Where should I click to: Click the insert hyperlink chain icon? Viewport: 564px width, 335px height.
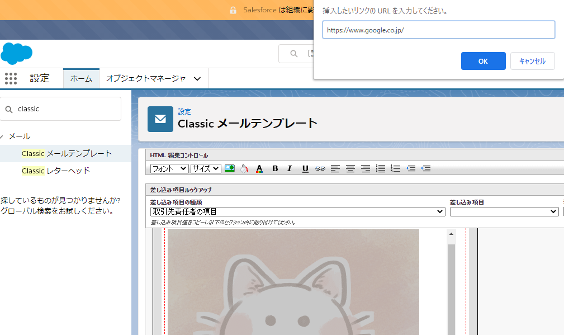[320, 168]
